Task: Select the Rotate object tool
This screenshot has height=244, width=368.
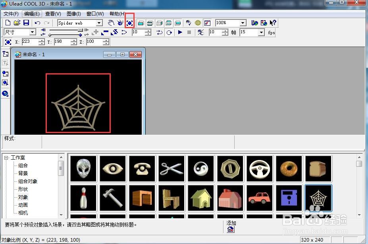Action: (x=120, y=23)
